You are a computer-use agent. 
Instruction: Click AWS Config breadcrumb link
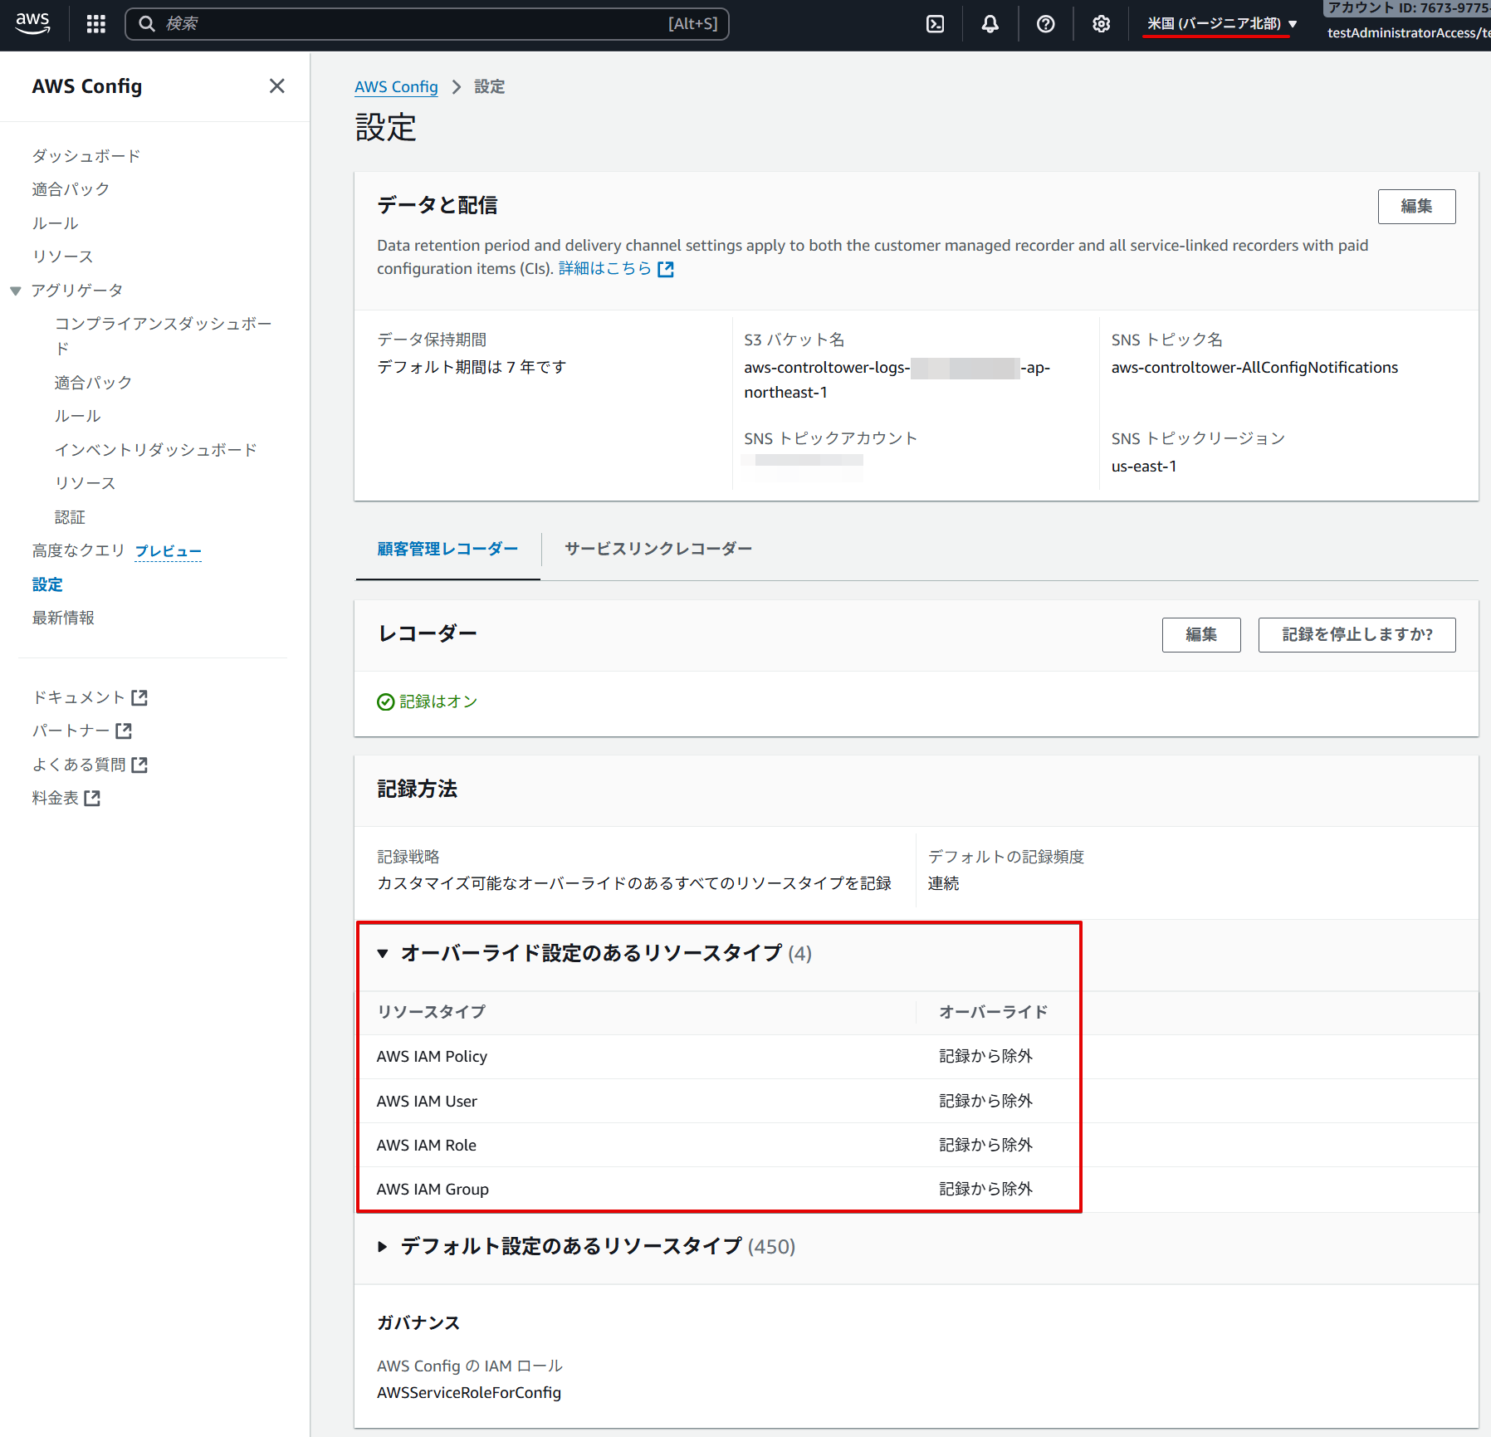click(396, 87)
